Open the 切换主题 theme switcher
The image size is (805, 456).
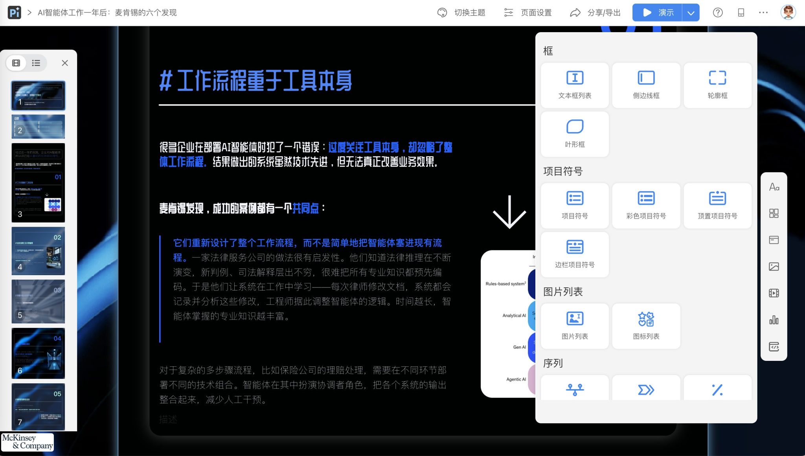click(462, 12)
